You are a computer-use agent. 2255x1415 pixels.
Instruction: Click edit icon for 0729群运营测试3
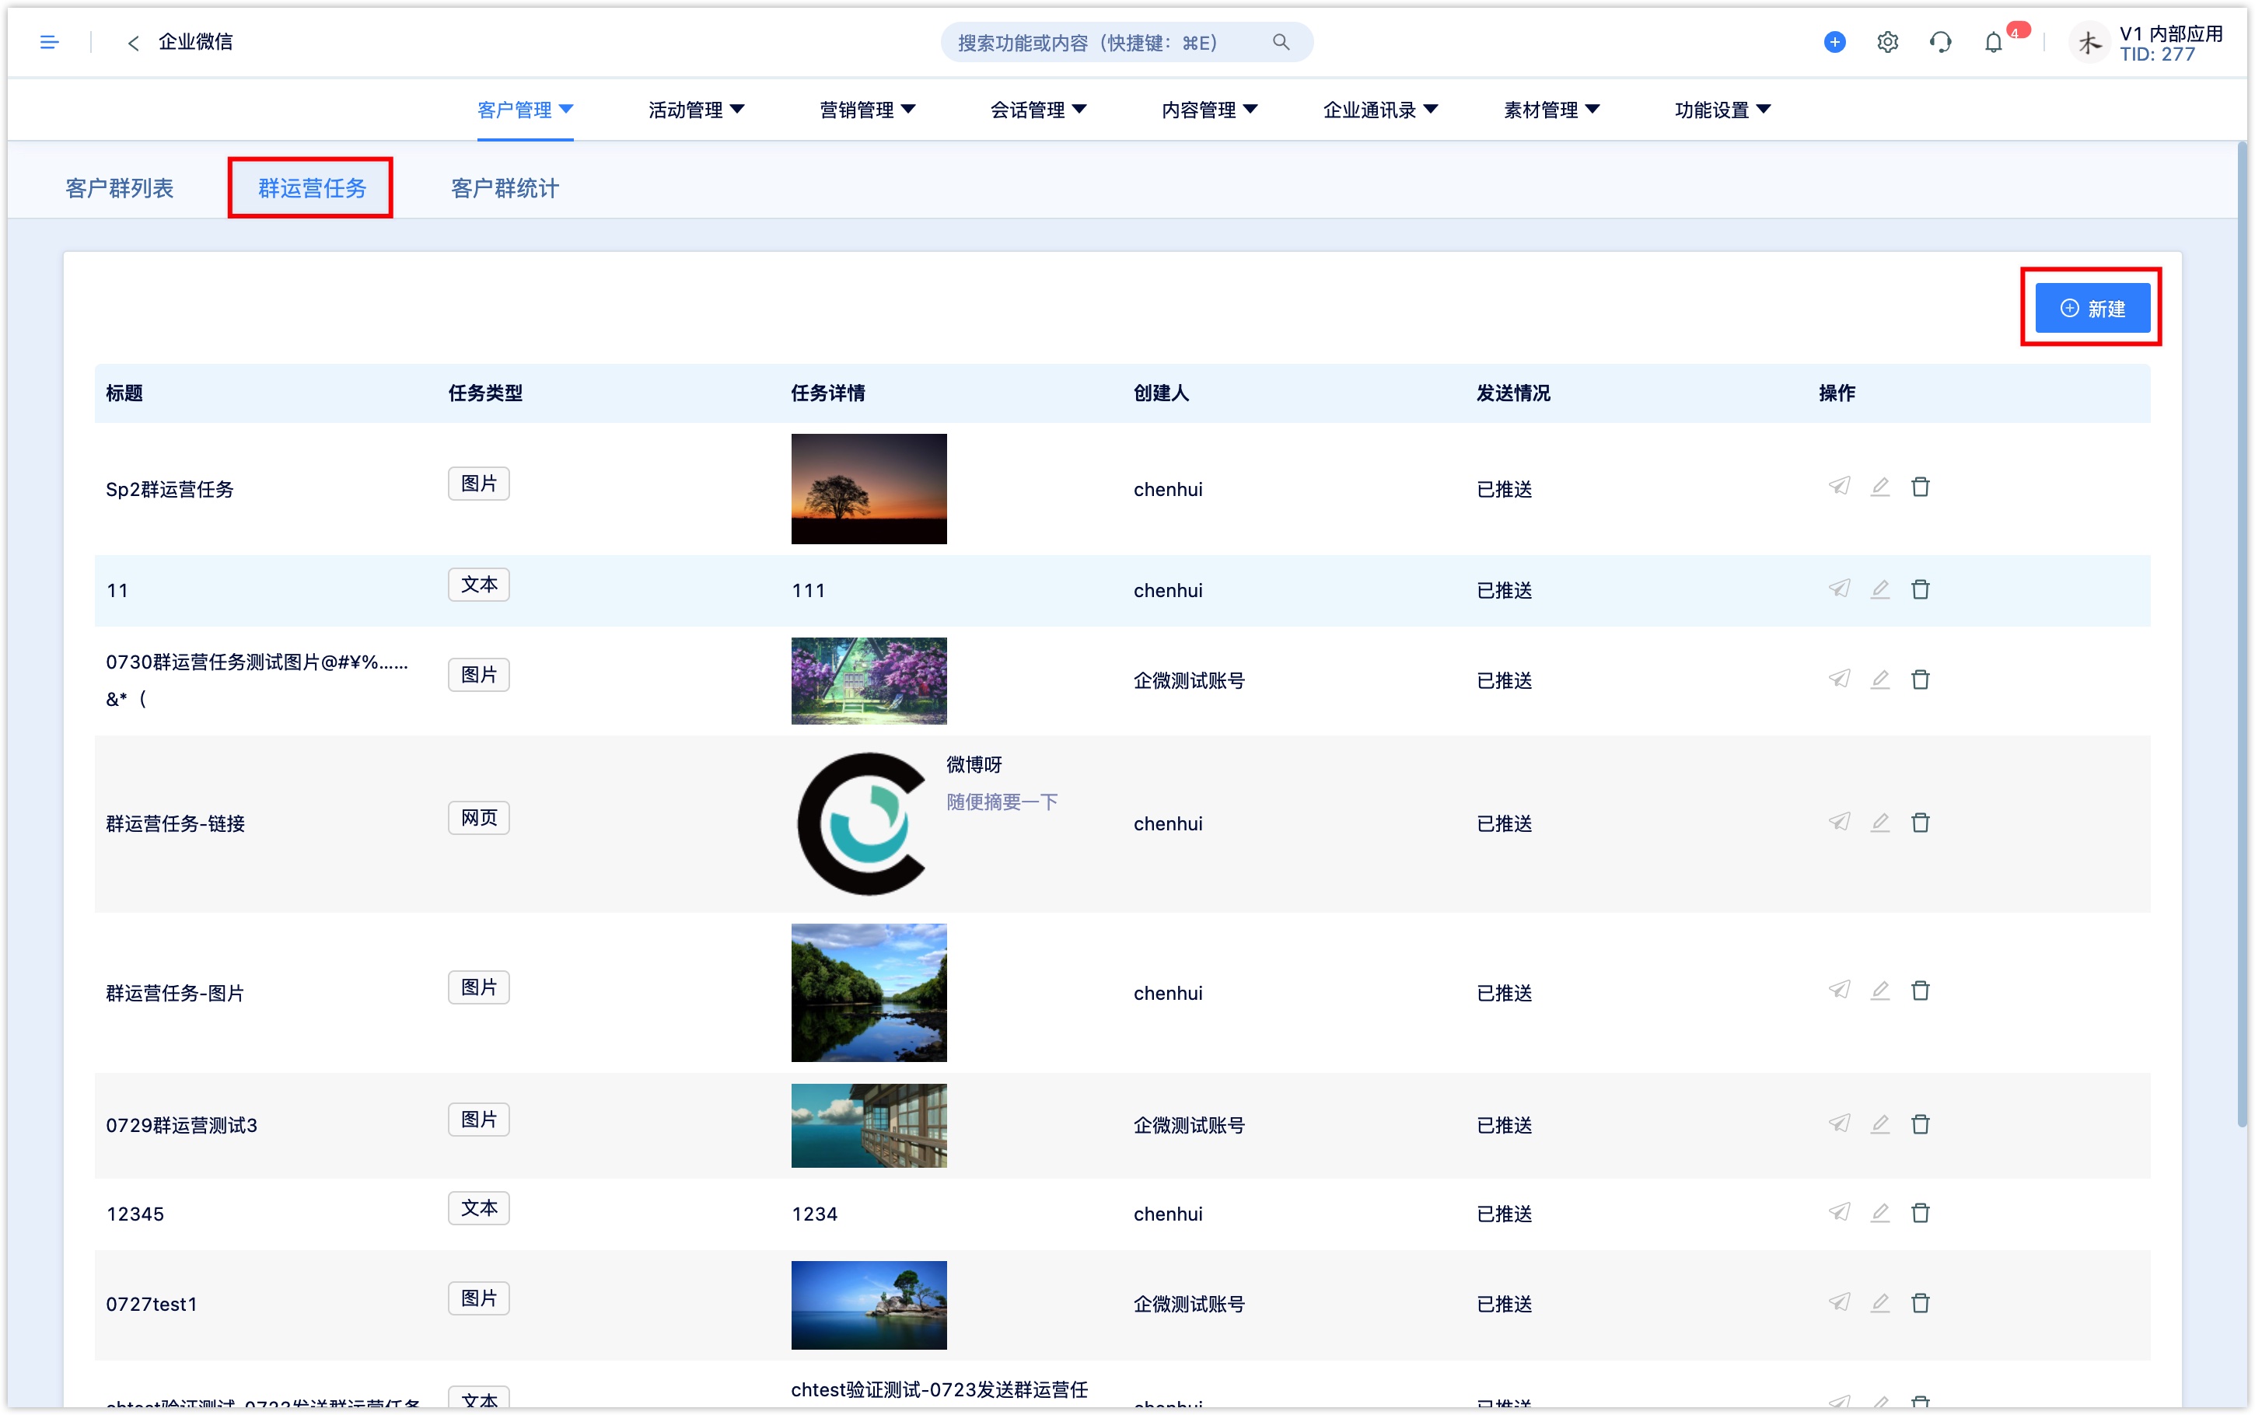[x=1880, y=1125]
